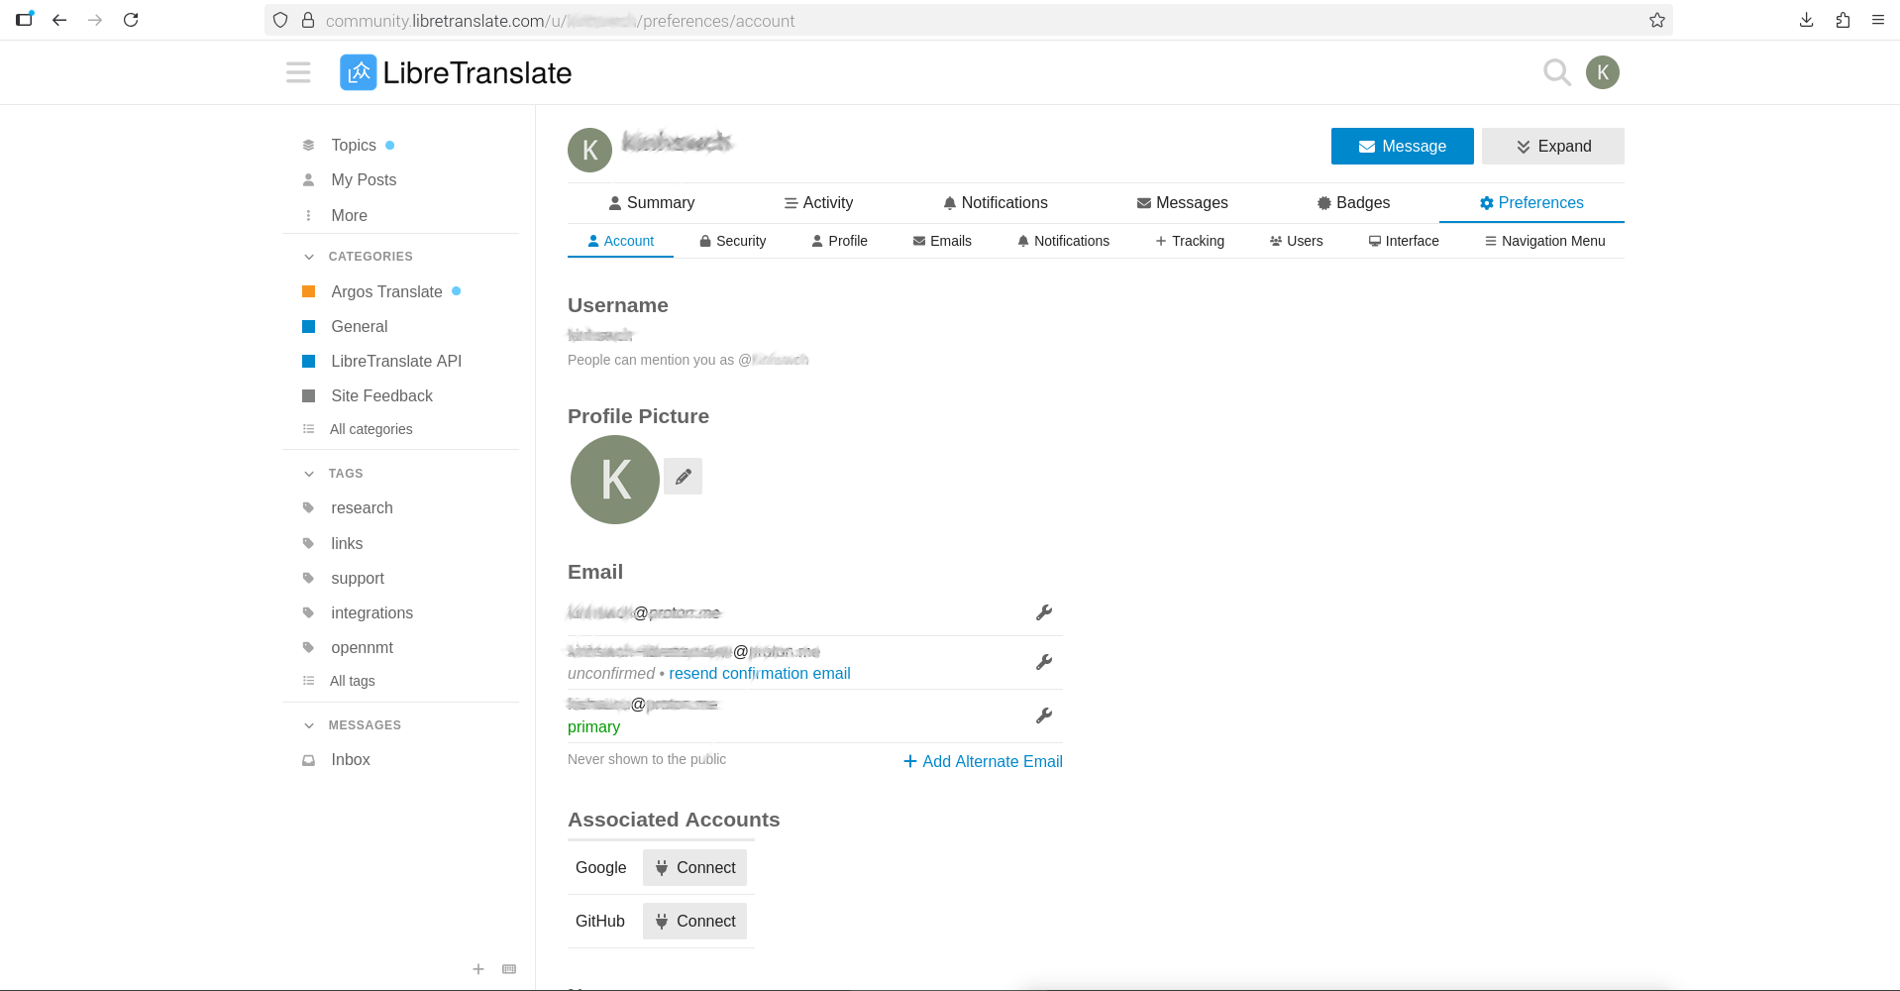Edit profile picture with pencil icon
1900x991 pixels.
[683, 477]
